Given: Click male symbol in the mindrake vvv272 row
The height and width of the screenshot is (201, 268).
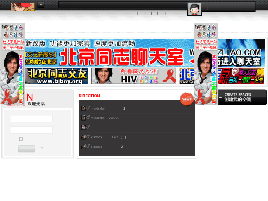Looking at the screenshot, I should pyautogui.click(x=88, y=118).
